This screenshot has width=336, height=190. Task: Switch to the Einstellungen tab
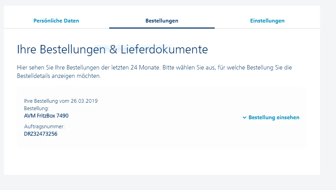pos(267,21)
